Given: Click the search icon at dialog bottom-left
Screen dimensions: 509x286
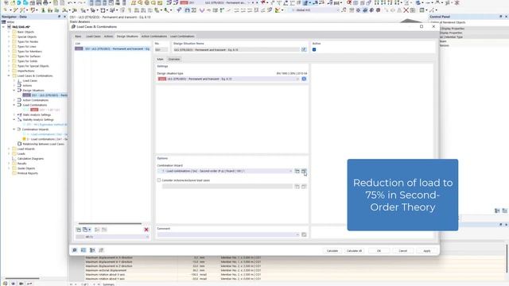Looking at the screenshot, I should click(x=75, y=250).
